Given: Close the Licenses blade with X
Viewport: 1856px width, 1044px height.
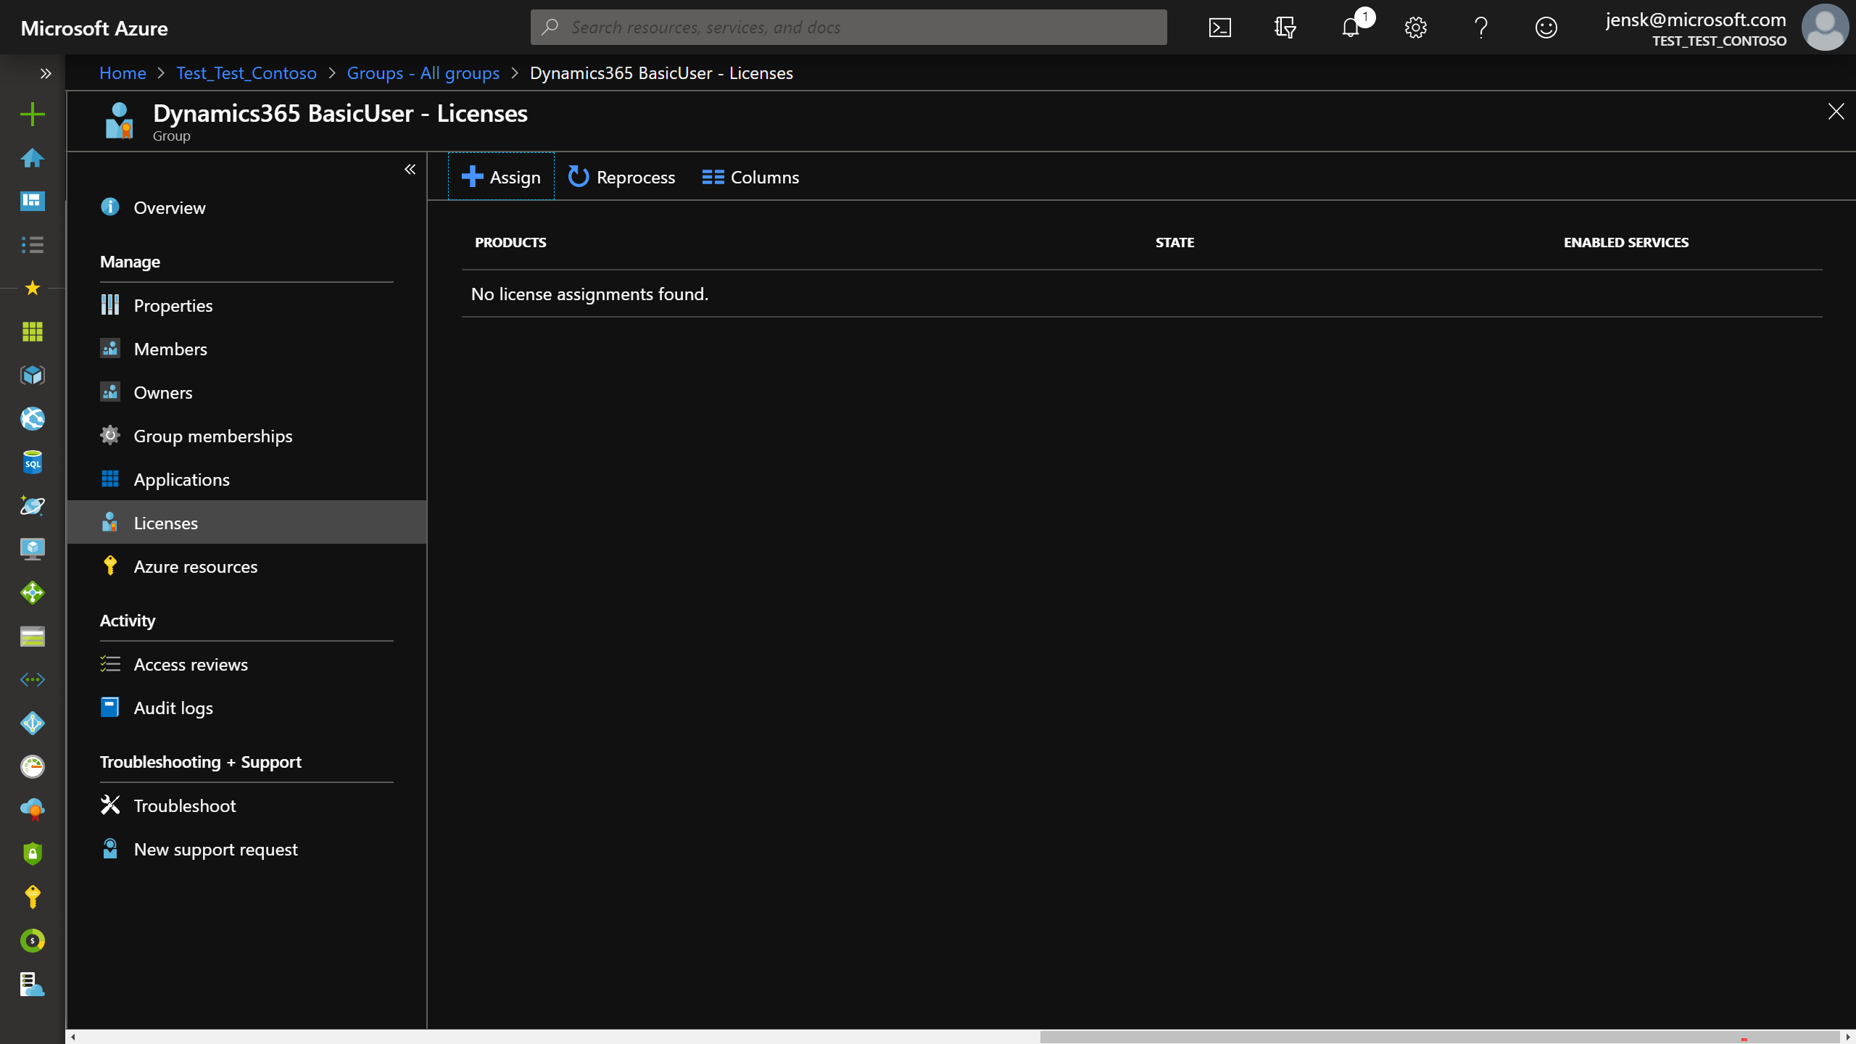Looking at the screenshot, I should click(1836, 111).
